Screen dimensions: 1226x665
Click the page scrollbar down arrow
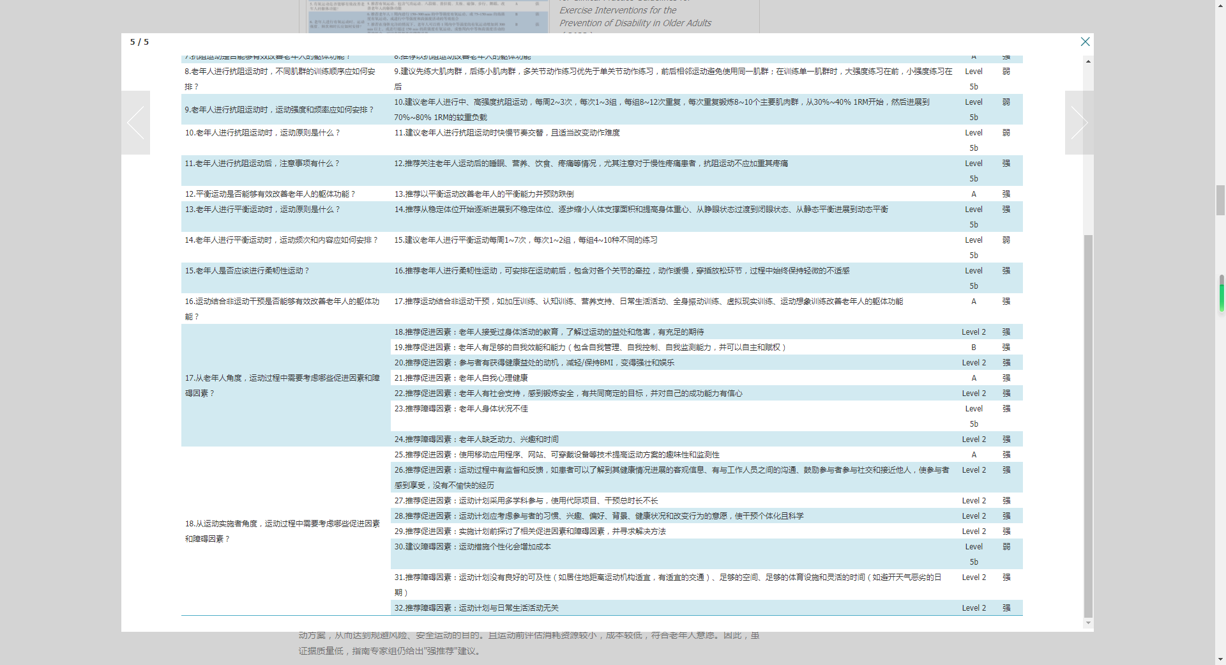click(1220, 659)
